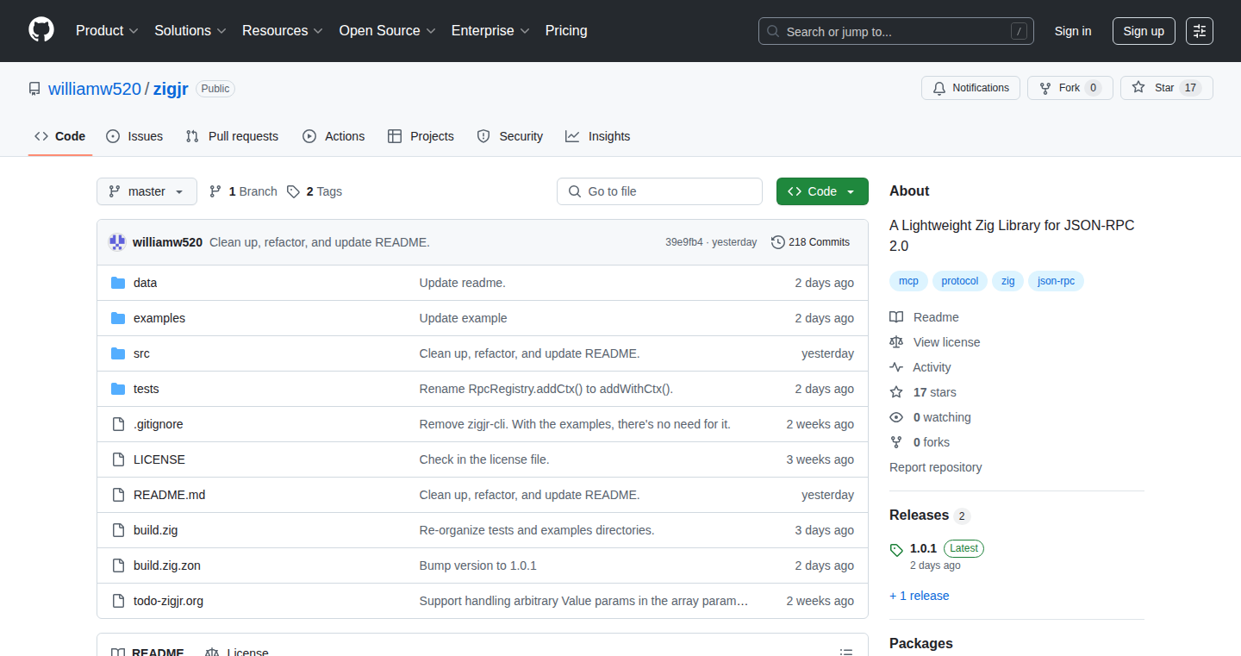Go to the Pricing page
The image size is (1241, 656).
pos(566,31)
